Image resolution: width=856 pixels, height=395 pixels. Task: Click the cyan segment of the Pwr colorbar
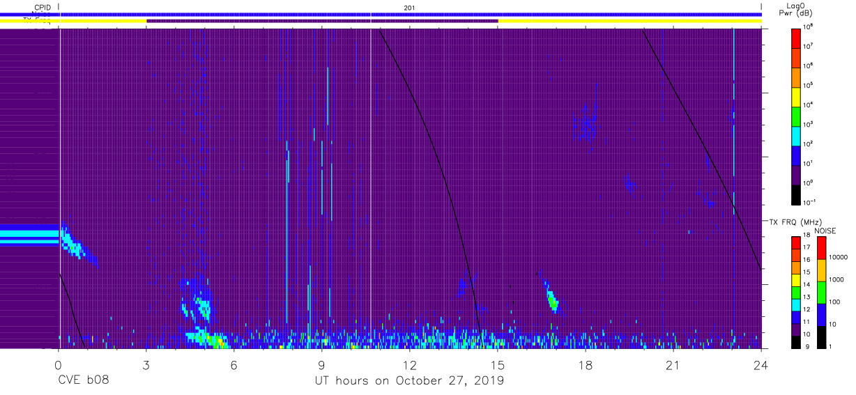795,135
